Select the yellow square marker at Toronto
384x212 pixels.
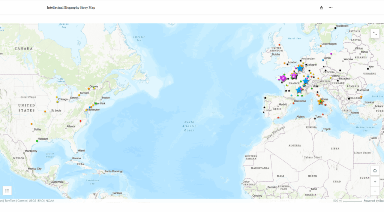point(79,95)
